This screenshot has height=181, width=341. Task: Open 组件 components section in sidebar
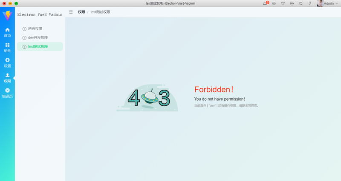[7, 48]
